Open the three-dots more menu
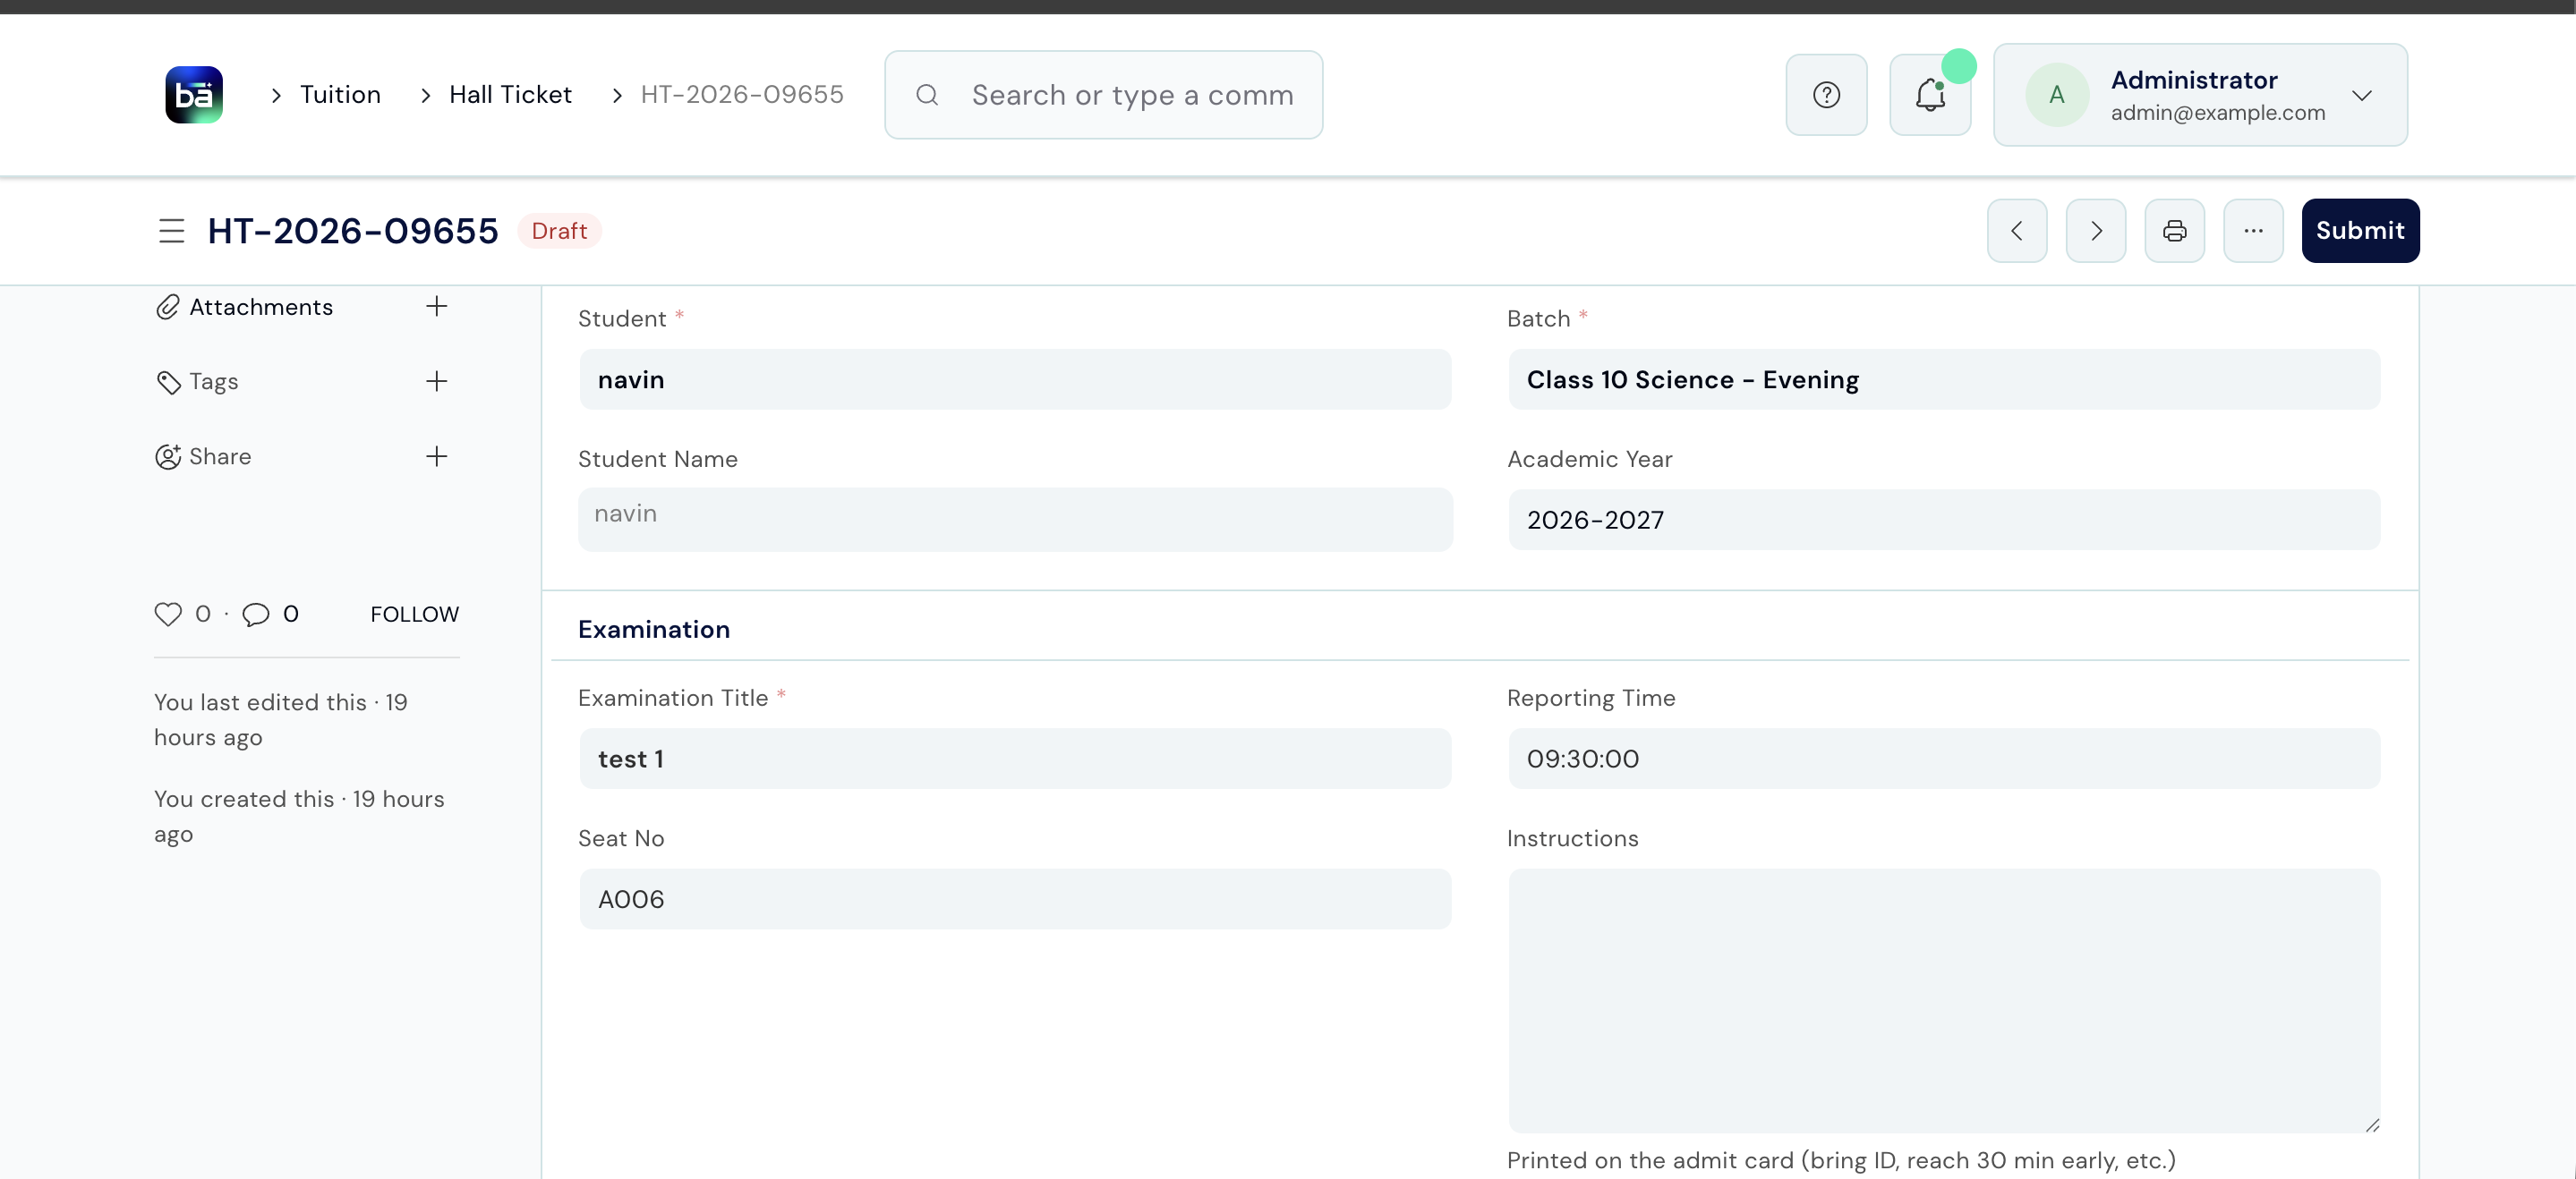 [2253, 231]
